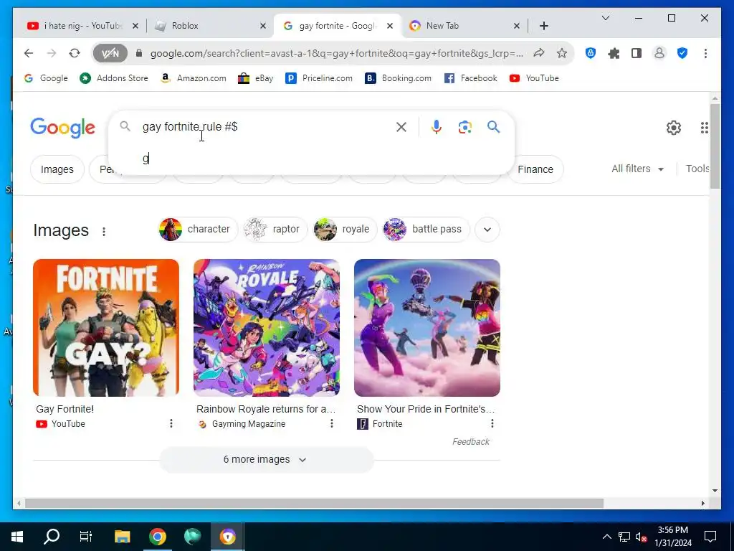Open the Google apps grid
The height and width of the screenshot is (551, 734).
[x=704, y=128]
